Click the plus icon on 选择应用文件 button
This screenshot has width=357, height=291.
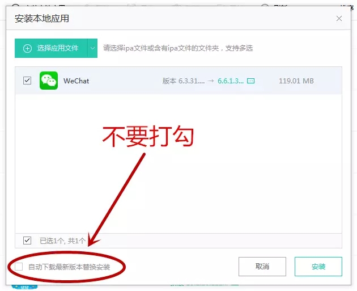click(x=27, y=48)
